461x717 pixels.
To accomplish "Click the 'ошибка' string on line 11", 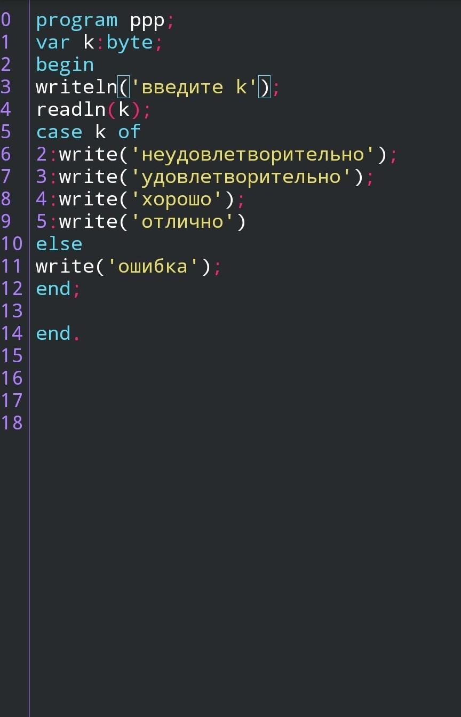I will coord(153,266).
